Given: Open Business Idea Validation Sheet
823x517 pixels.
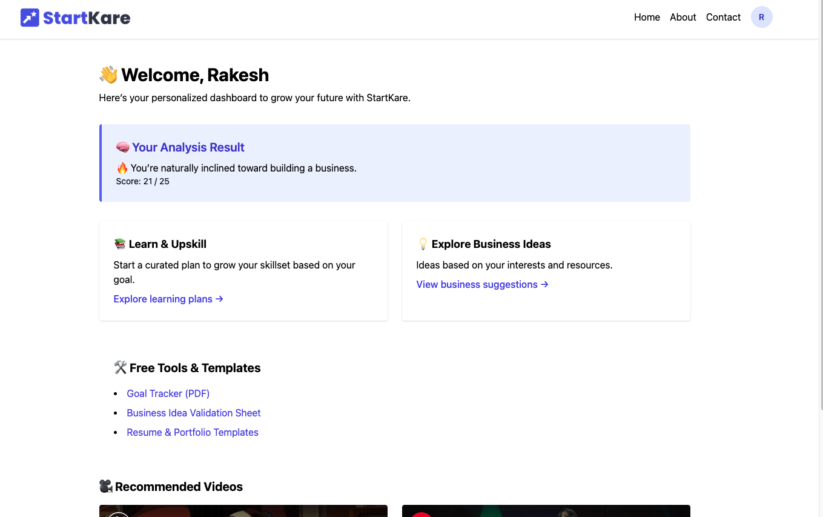Looking at the screenshot, I should click(x=194, y=413).
